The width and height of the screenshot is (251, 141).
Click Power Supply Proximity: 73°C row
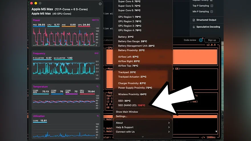pyautogui.click(x=135, y=88)
